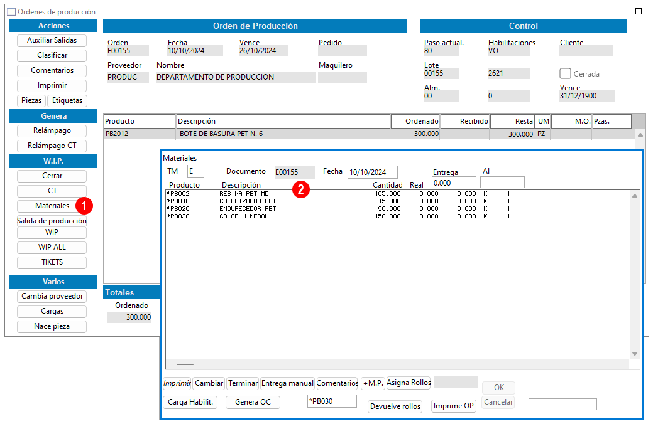Click the Vence field 26/10/2024
The height and width of the screenshot is (424, 653).
pos(263,51)
